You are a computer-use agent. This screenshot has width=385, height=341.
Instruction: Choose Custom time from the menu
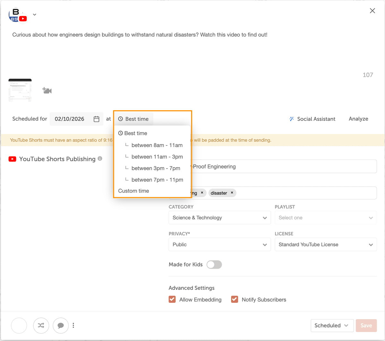click(133, 191)
